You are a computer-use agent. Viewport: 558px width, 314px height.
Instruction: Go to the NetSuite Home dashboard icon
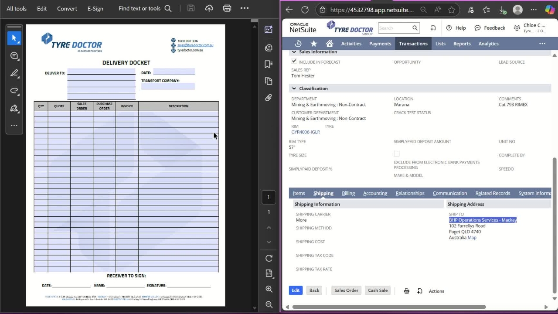point(330,44)
